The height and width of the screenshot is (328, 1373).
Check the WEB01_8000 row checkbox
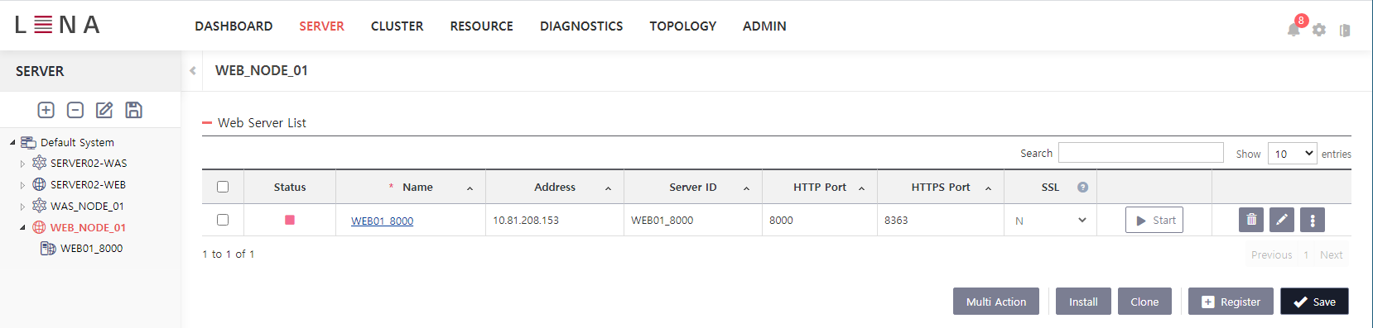(223, 220)
